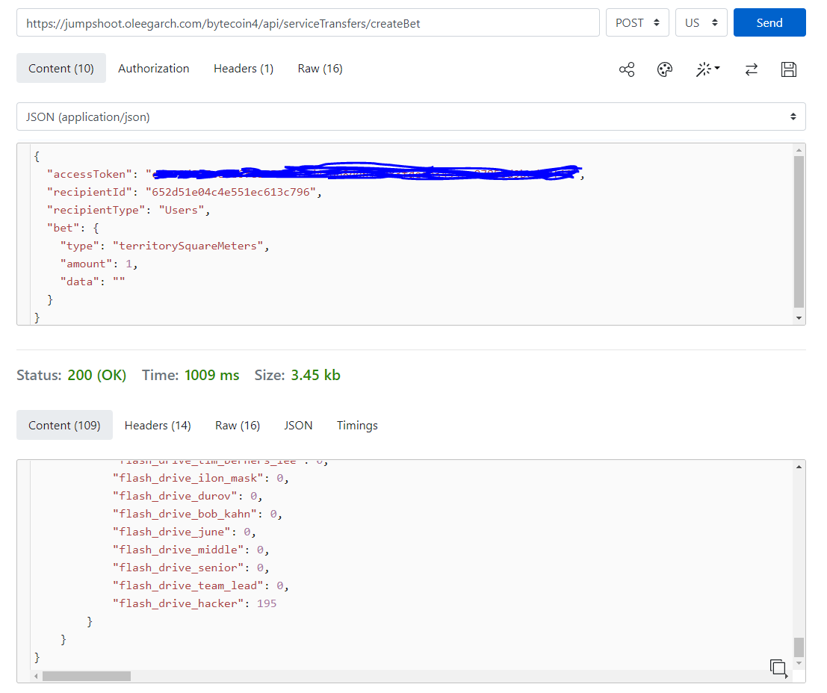Viewport: 827px width, 693px height.
Task: Click the Time 1009 ms value
Action: pyautogui.click(x=211, y=375)
